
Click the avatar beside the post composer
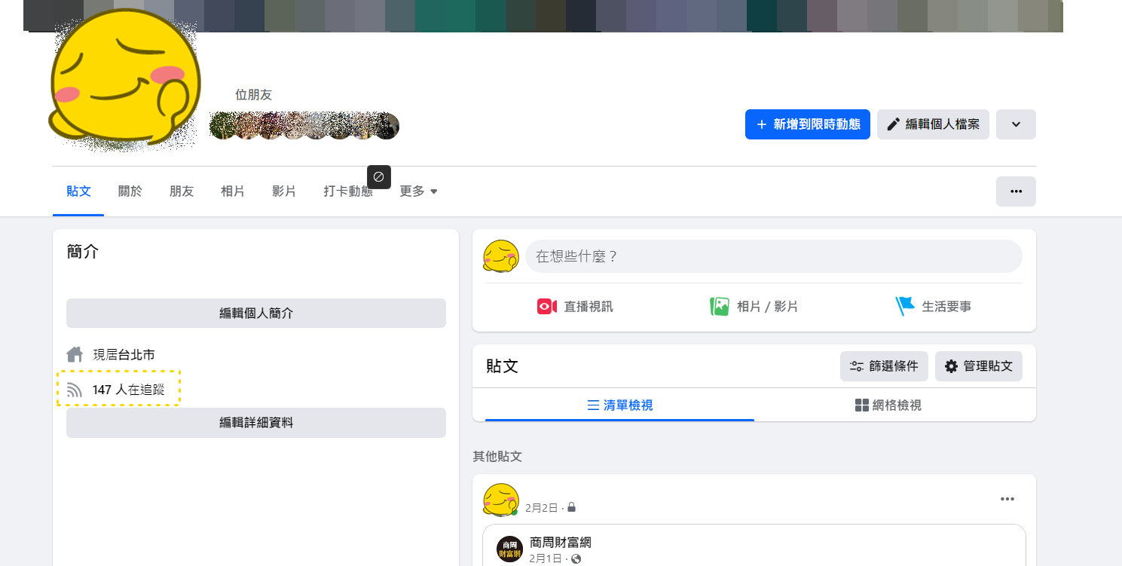tap(501, 256)
